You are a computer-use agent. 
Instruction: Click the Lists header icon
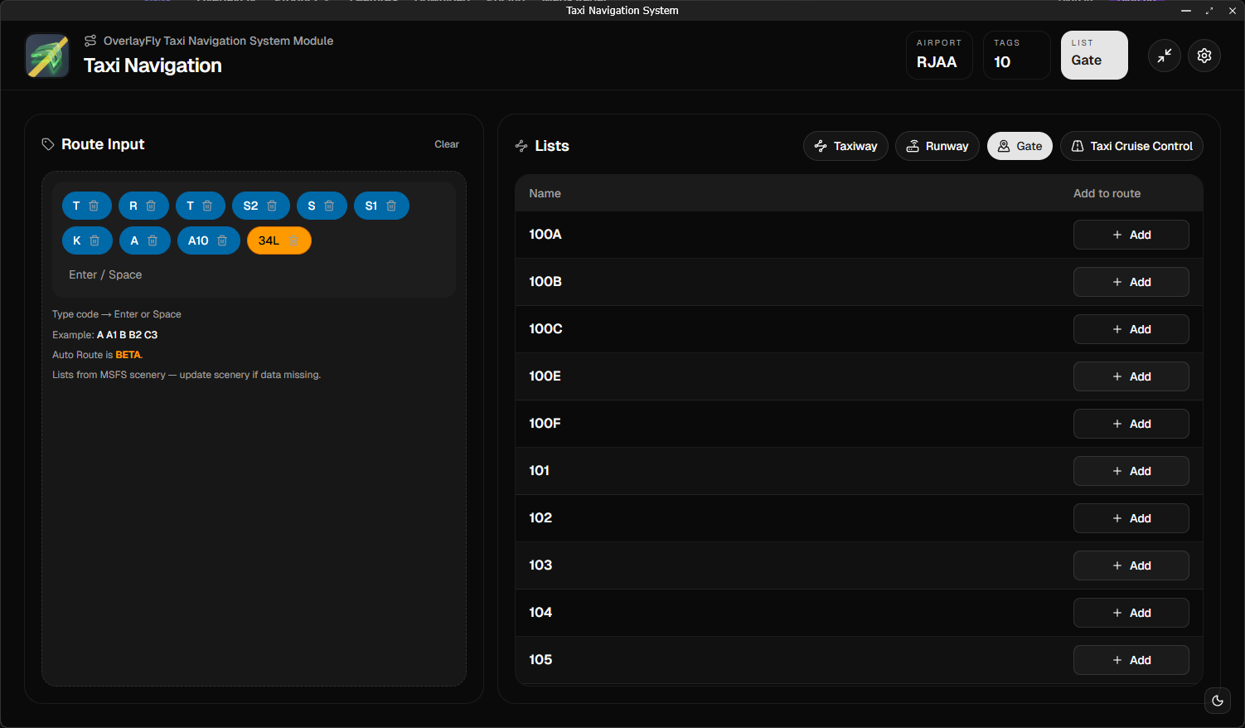pyautogui.click(x=521, y=146)
